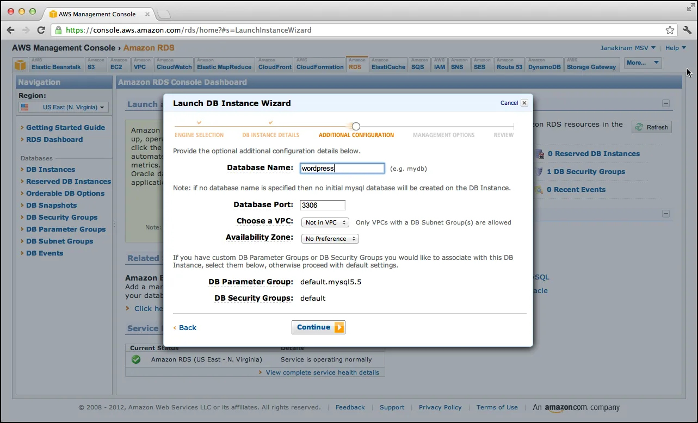Open the Help dropdown menu

(x=676, y=48)
